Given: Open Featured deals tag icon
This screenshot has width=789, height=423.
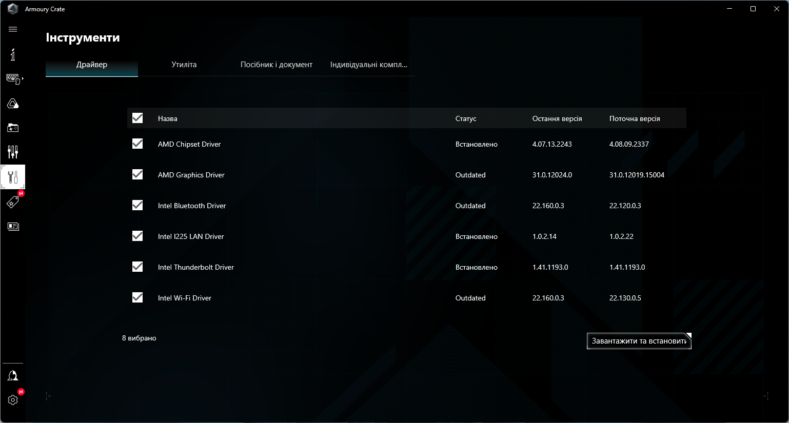Looking at the screenshot, I should click(x=13, y=202).
